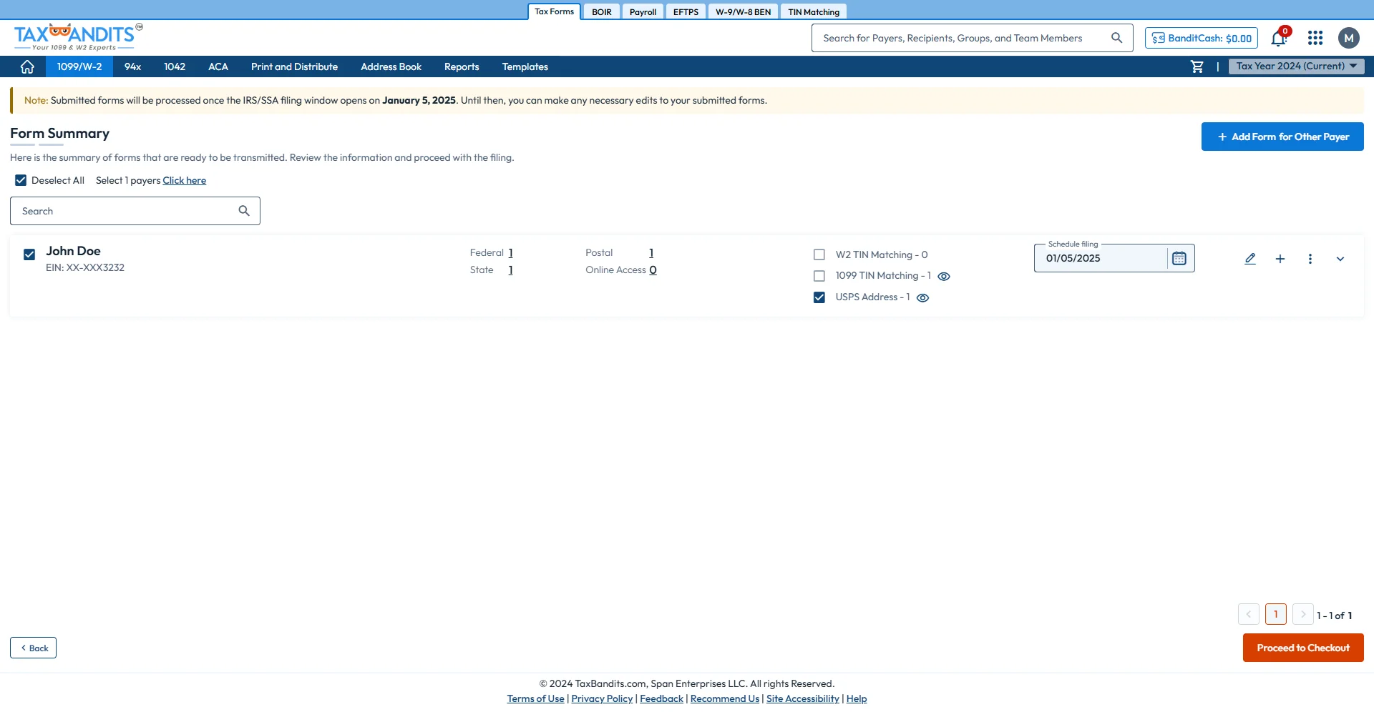
Task: Click the John Doe payer name
Action: pyautogui.click(x=73, y=251)
